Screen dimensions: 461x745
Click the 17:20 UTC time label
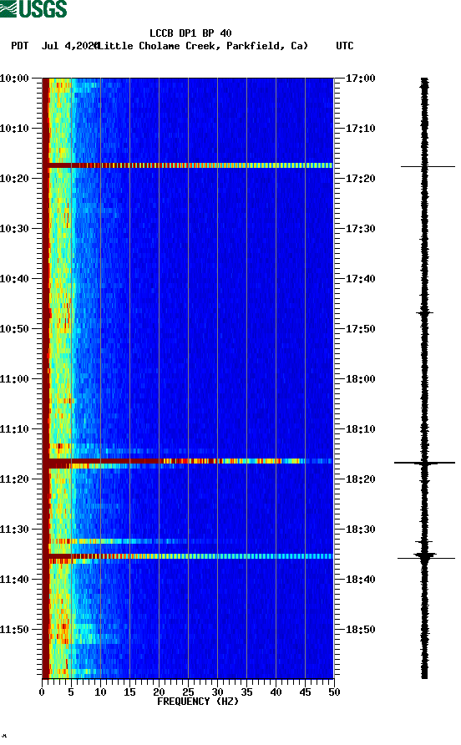tap(360, 178)
